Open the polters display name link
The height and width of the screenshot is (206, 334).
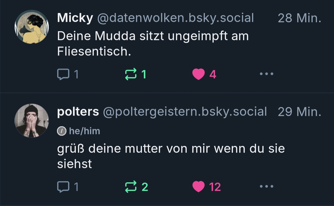[x=78, y=112]
